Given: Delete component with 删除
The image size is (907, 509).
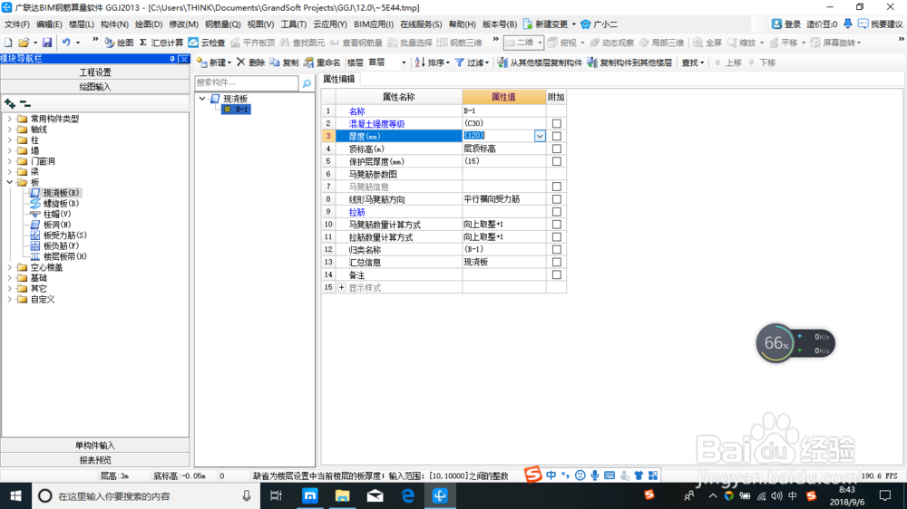Looking at the screenshot, I should [250, 62].
